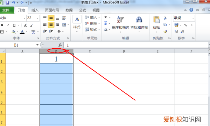Click the Merge and Center icon
The height and width of the screenshot is (126, 210).
[x=64, y=24]
